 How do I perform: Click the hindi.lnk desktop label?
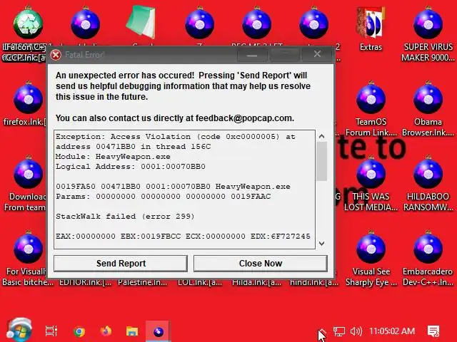click(x=314, y=282)
